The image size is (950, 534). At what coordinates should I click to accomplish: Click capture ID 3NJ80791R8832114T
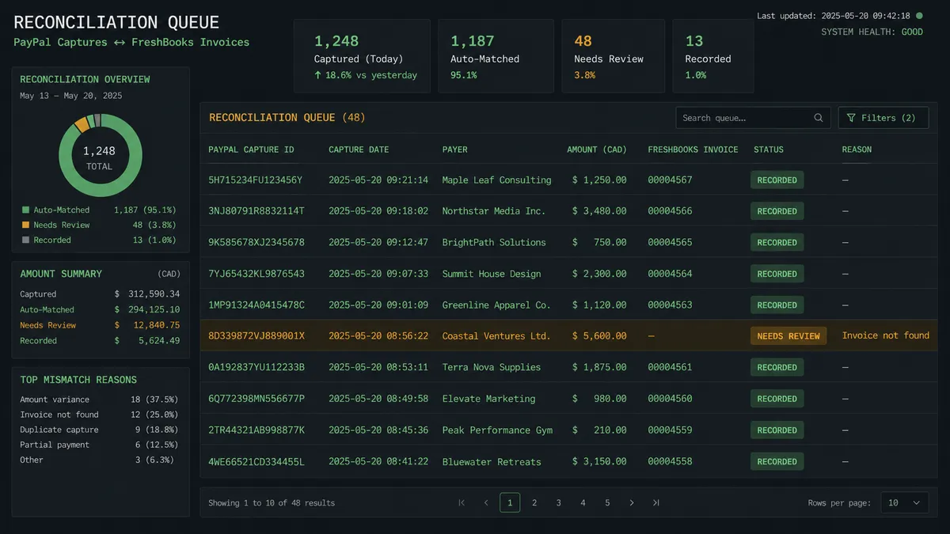[x=256, y=211]
